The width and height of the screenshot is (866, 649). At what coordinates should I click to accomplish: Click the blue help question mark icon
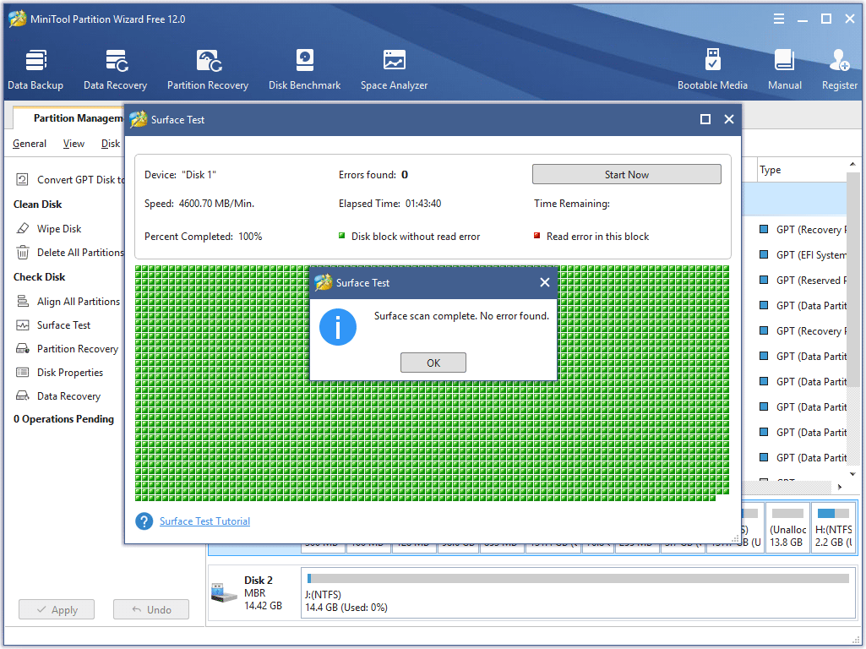click(x=144, y=521)
